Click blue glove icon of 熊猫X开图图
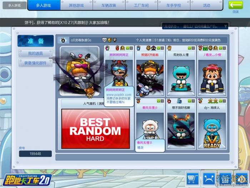 [x=138, y=48]
